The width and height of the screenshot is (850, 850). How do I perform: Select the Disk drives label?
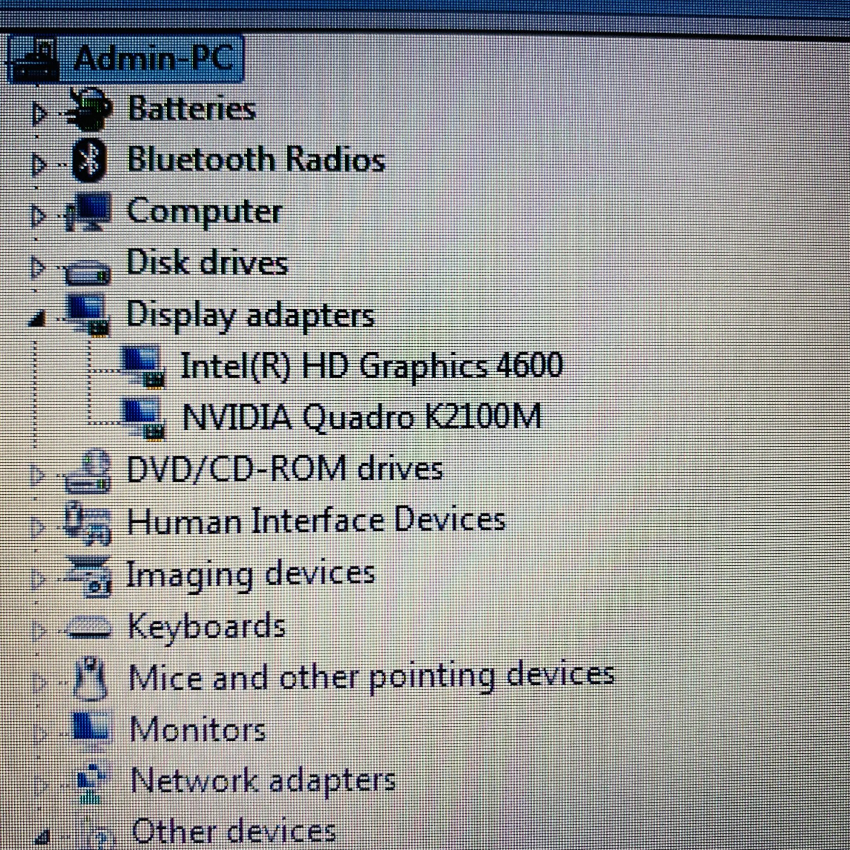[x=207, y=263]
